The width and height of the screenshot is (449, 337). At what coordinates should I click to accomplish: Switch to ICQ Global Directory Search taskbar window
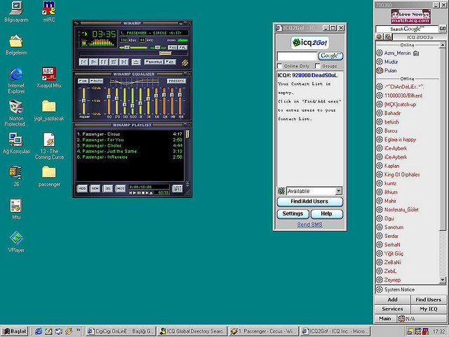tap(192, 331)
